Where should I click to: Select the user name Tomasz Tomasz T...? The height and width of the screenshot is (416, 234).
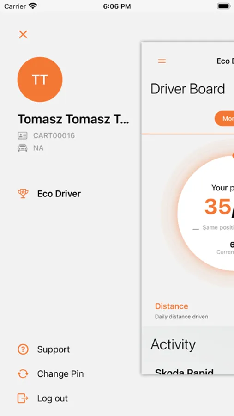pyautogui.click(x=73, y=119)
